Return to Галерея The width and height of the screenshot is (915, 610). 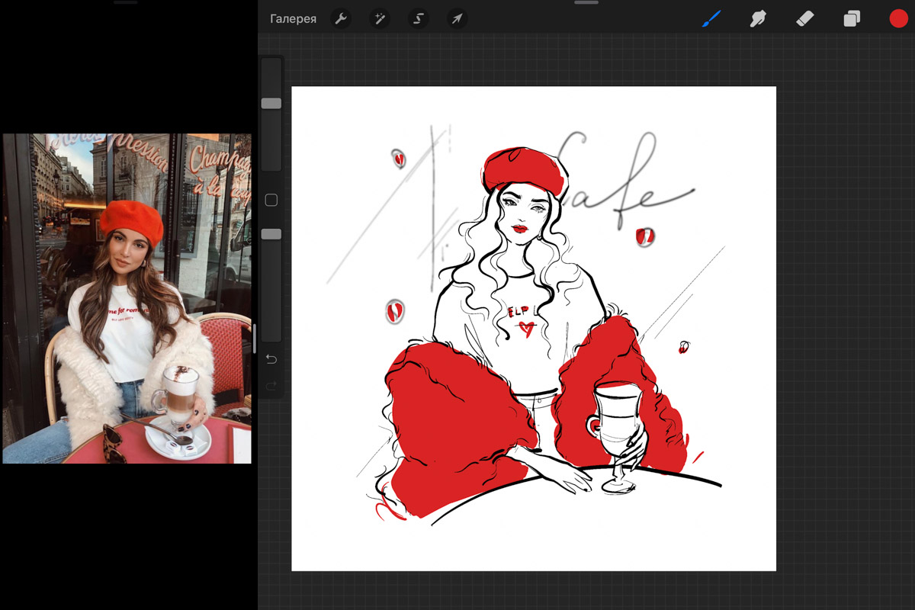pos(293,19)
